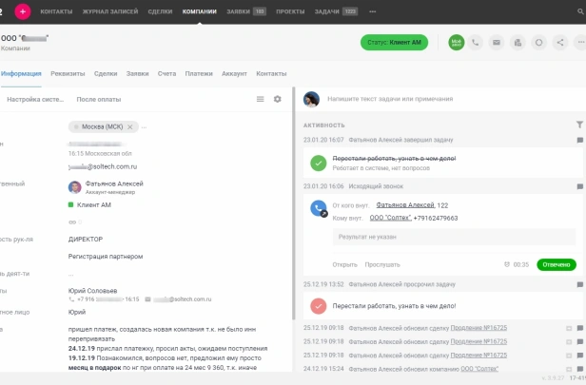This screenshot has height=385, width=586.
Task: Click the outgoing call blue phone icon
Action: (319, 209)
